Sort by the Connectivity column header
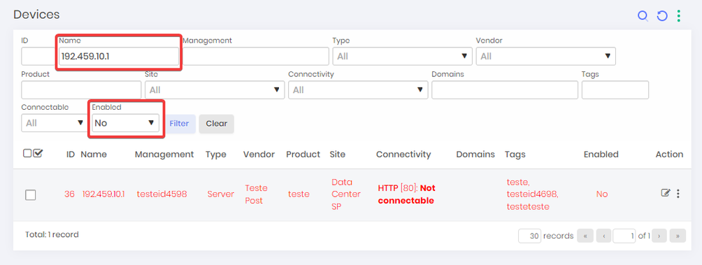 (x=403, y=155)
